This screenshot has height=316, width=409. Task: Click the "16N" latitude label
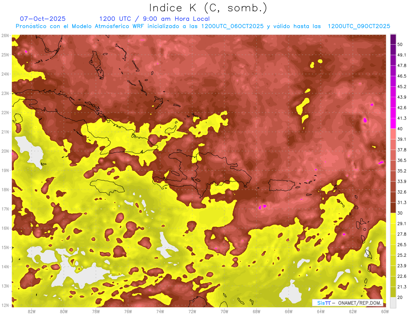pyautogui.click(x=5, y=228)
